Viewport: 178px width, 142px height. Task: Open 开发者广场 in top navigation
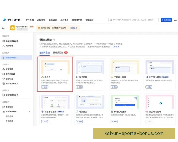(x=77, y=20)
